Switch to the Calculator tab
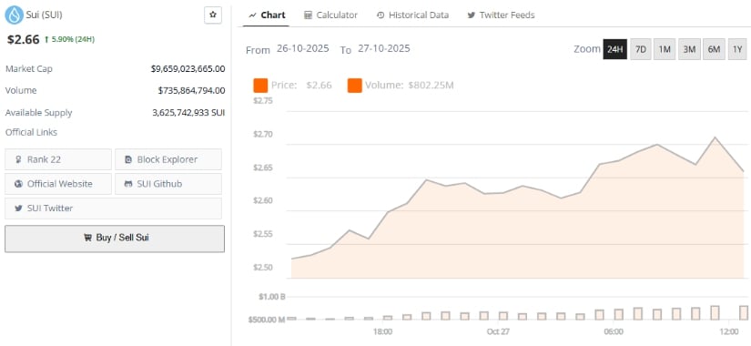The width and height of the screenshot is (751, 346). pyautogui.click(x=331, y=15)
